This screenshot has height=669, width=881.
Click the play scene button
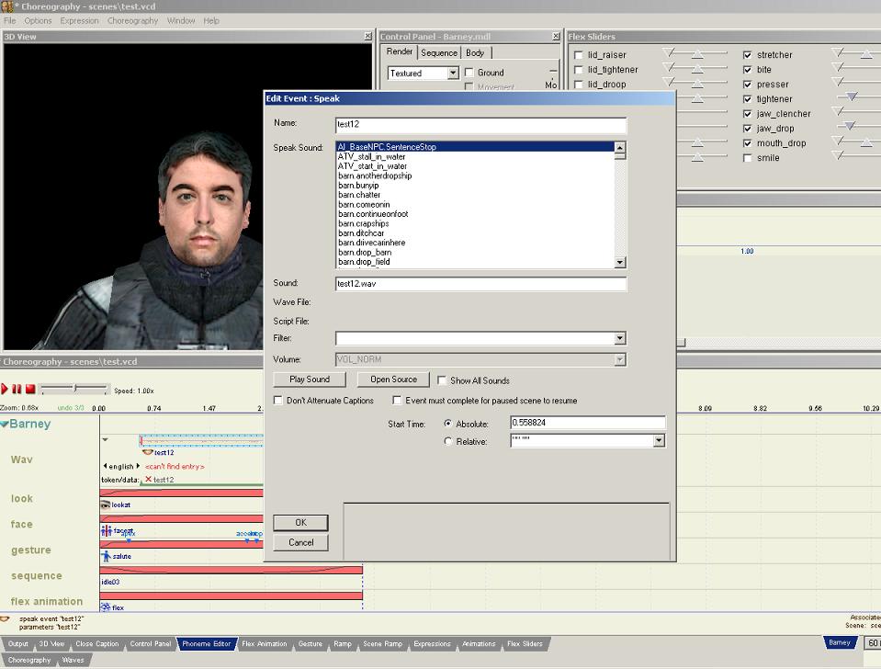click(x=5, y=389)
